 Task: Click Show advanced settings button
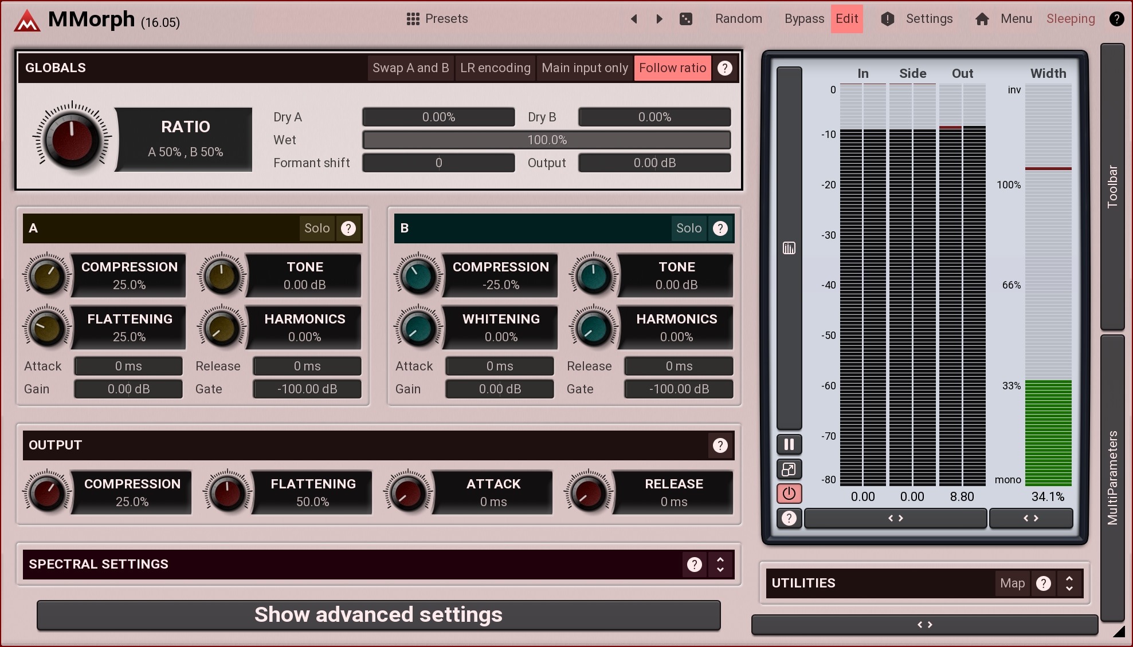coord(378,615)
